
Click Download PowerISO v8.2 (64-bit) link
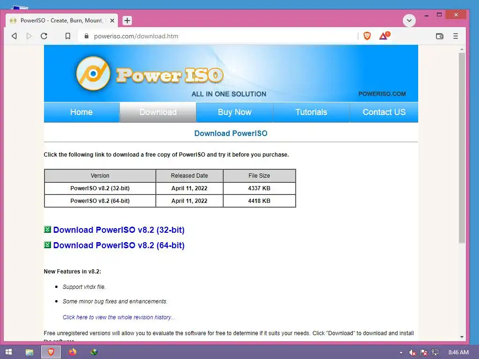click(119, 245)
